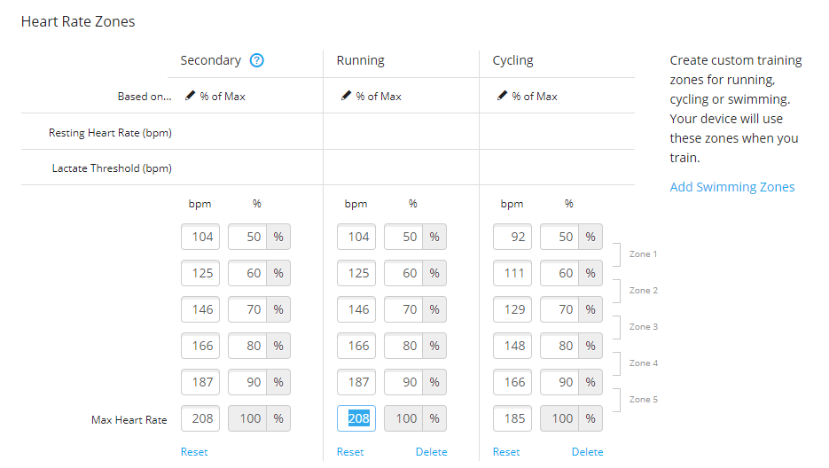Click the Cycling Max Heart Rate 185 field
Image resolution: width=829 pixels, height=468 pixels.
click(512, 418)
